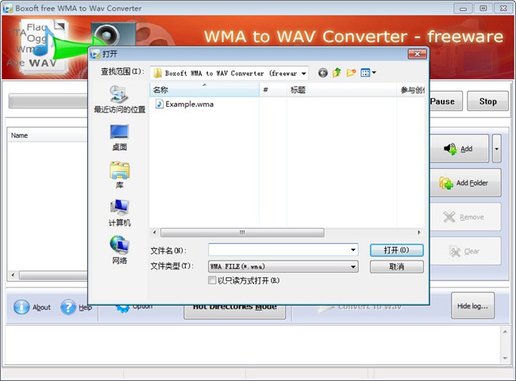This screenshot has width=516, height=381.
Task: Sort by Name (名称) column header
Action: pyautogui.click(x=204, y=90)
